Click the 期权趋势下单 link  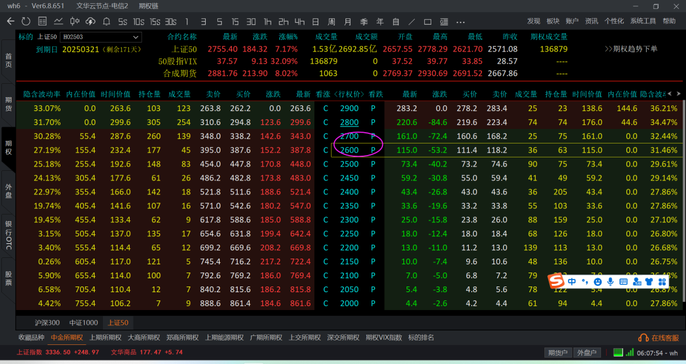click(631, 49)
